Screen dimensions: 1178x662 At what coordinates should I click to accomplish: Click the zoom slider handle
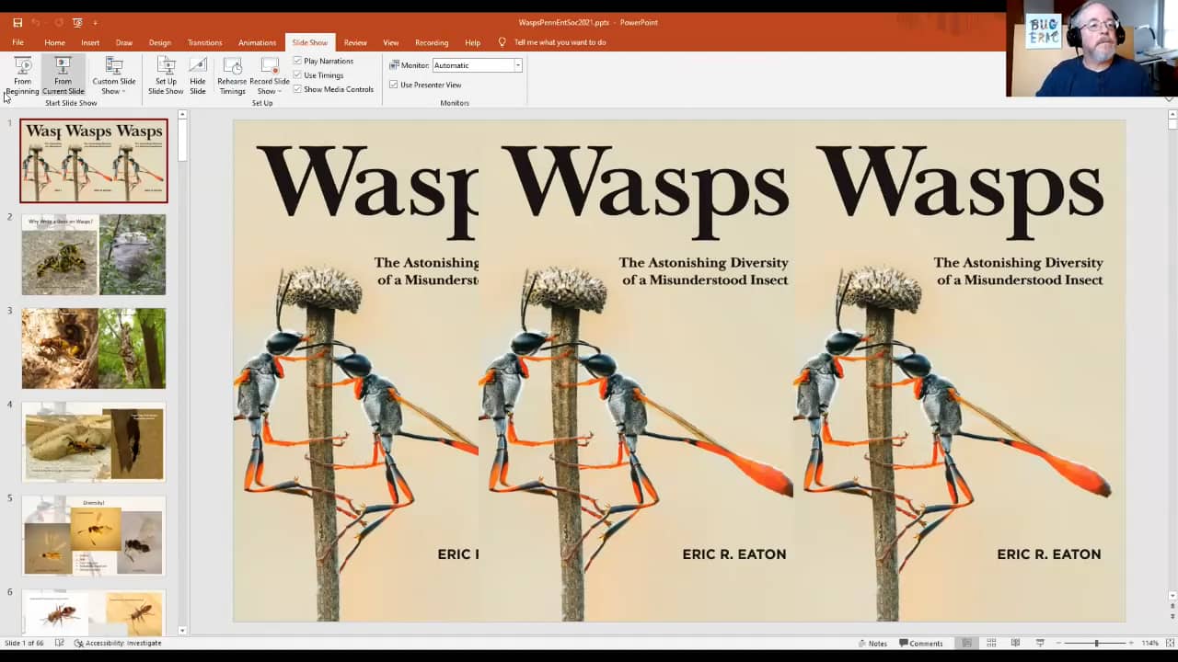(x=1096, y=644)
